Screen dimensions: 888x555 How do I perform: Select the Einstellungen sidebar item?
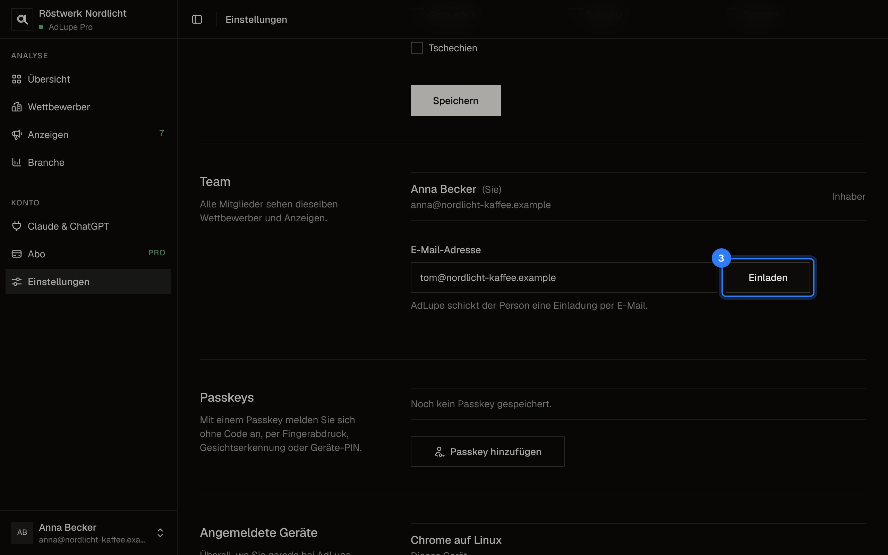click(x=88, y=282)
